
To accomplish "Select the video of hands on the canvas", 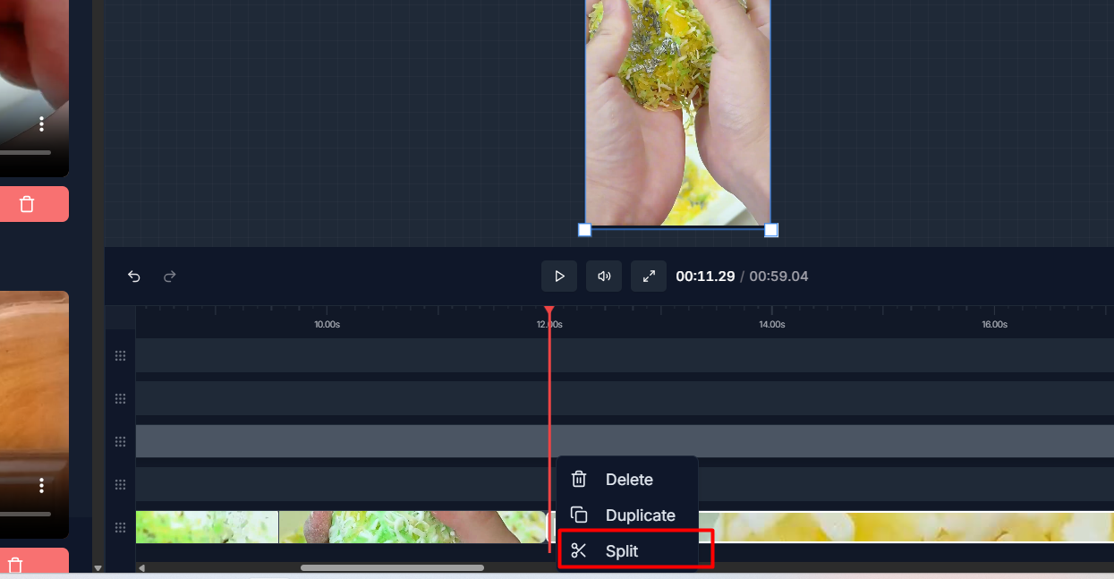I will 678,112.
